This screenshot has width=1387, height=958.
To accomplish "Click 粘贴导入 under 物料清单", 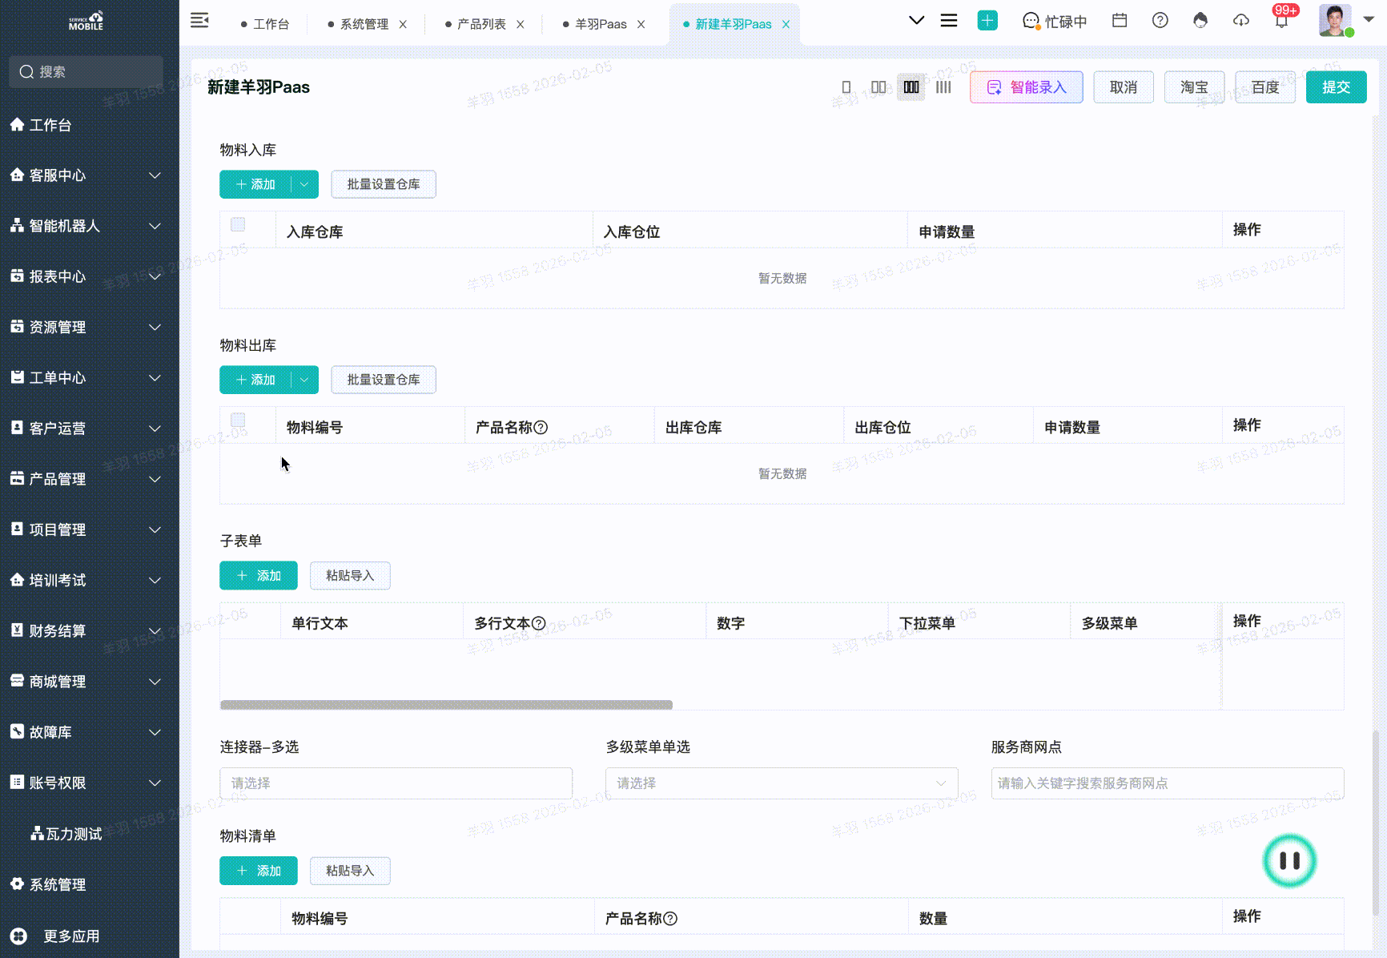I will [x=350, y=871].
